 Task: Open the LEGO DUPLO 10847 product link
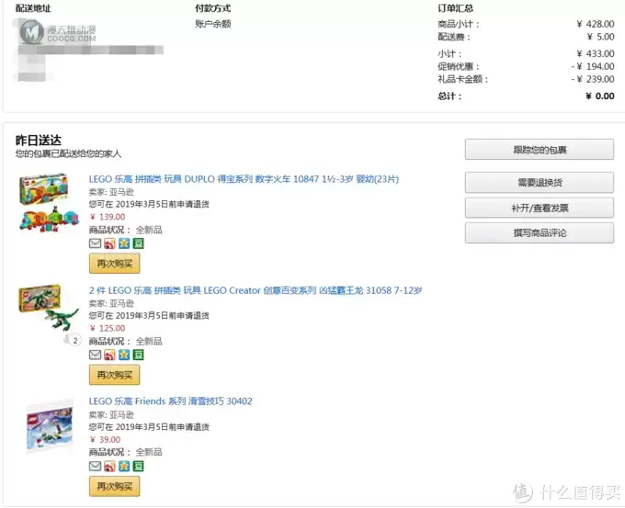244,179
